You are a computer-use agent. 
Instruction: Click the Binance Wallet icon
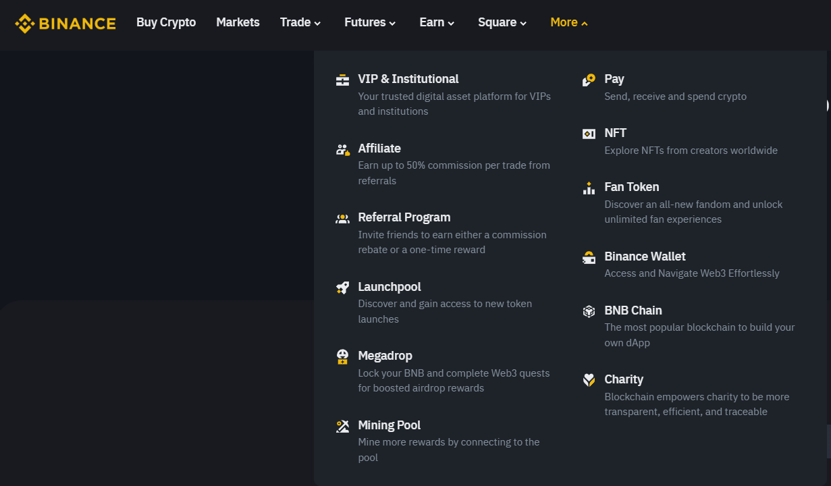589,258
